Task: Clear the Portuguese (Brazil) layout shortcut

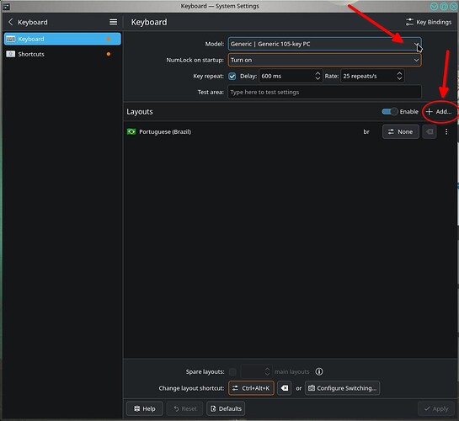Action: [x=430, y=131]
